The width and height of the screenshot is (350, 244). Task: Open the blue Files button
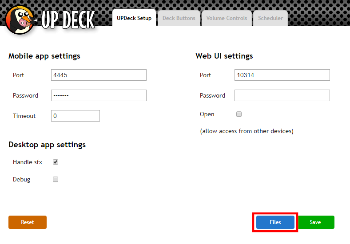pos(275,222)
